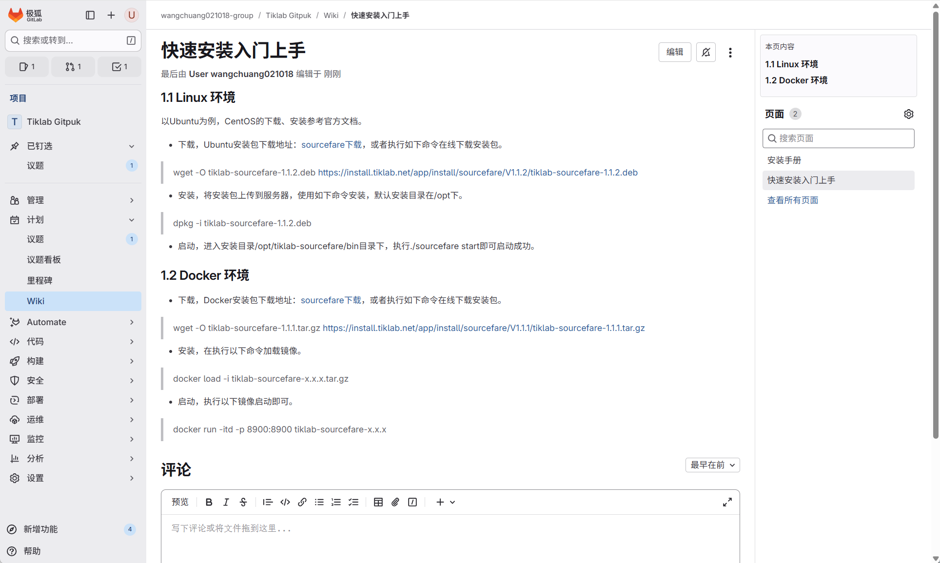
Task: Click the attach file paperclip icon
Action: click(395, 502)
